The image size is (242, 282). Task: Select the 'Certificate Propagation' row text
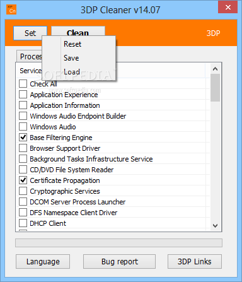pyautogui.click(x=65, y=180)
